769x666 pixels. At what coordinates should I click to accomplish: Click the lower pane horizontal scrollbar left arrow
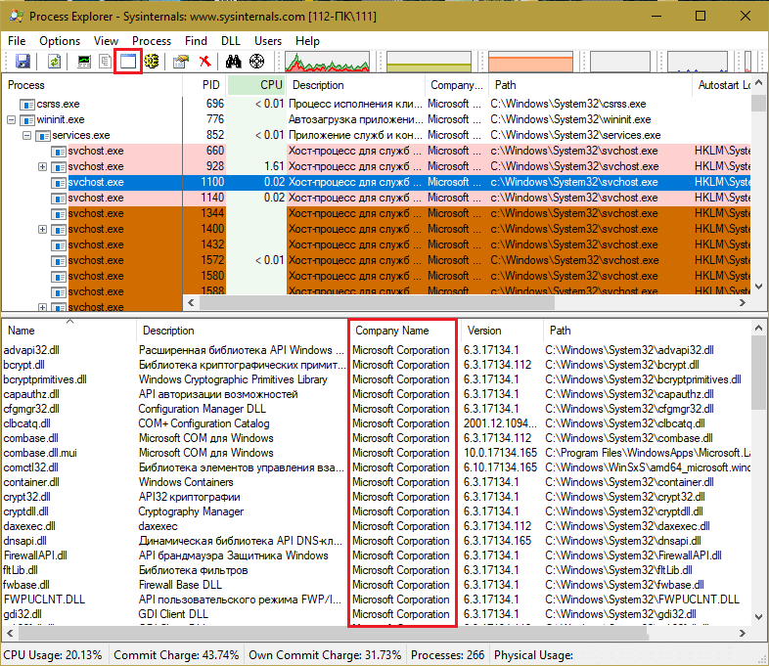pos(10,634)
